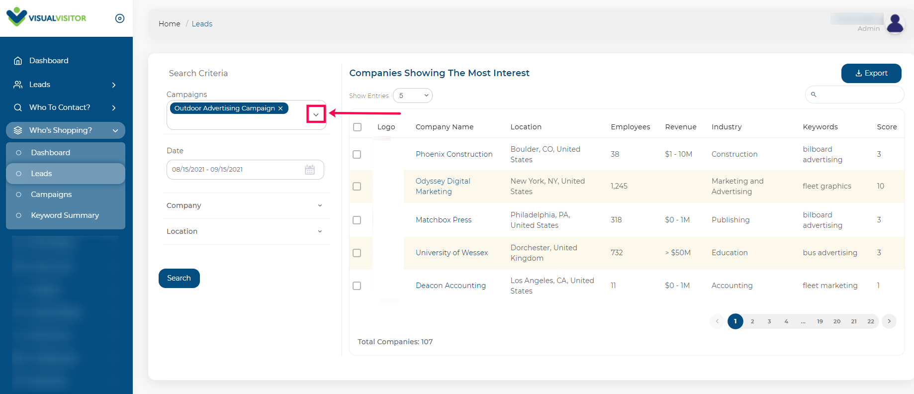Click 'fleet graphics' keyword cell

pos(827,186)
